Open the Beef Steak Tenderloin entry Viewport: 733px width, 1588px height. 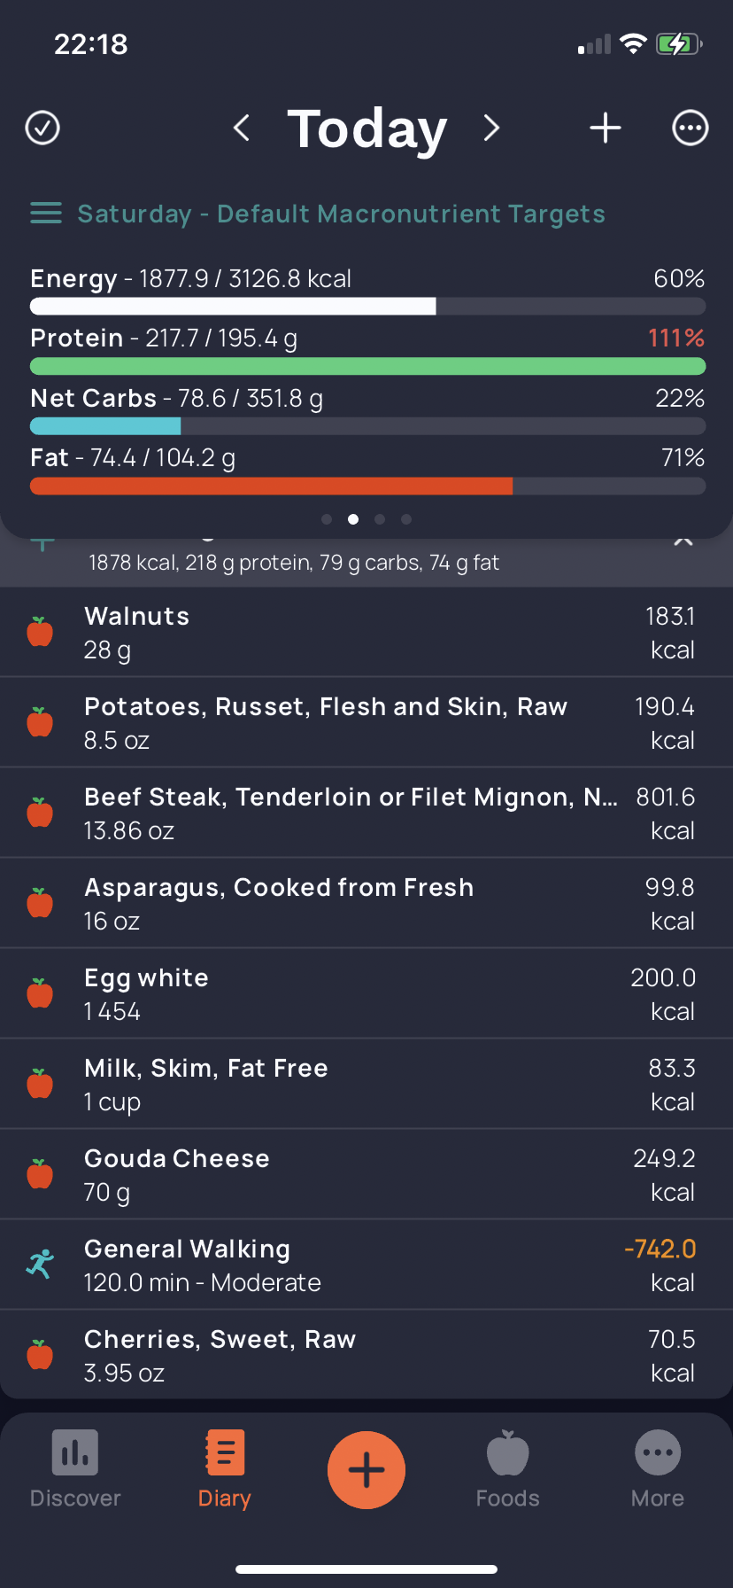click(x=366, y=813)
